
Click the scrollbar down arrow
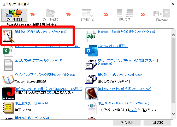pos(173,114)
